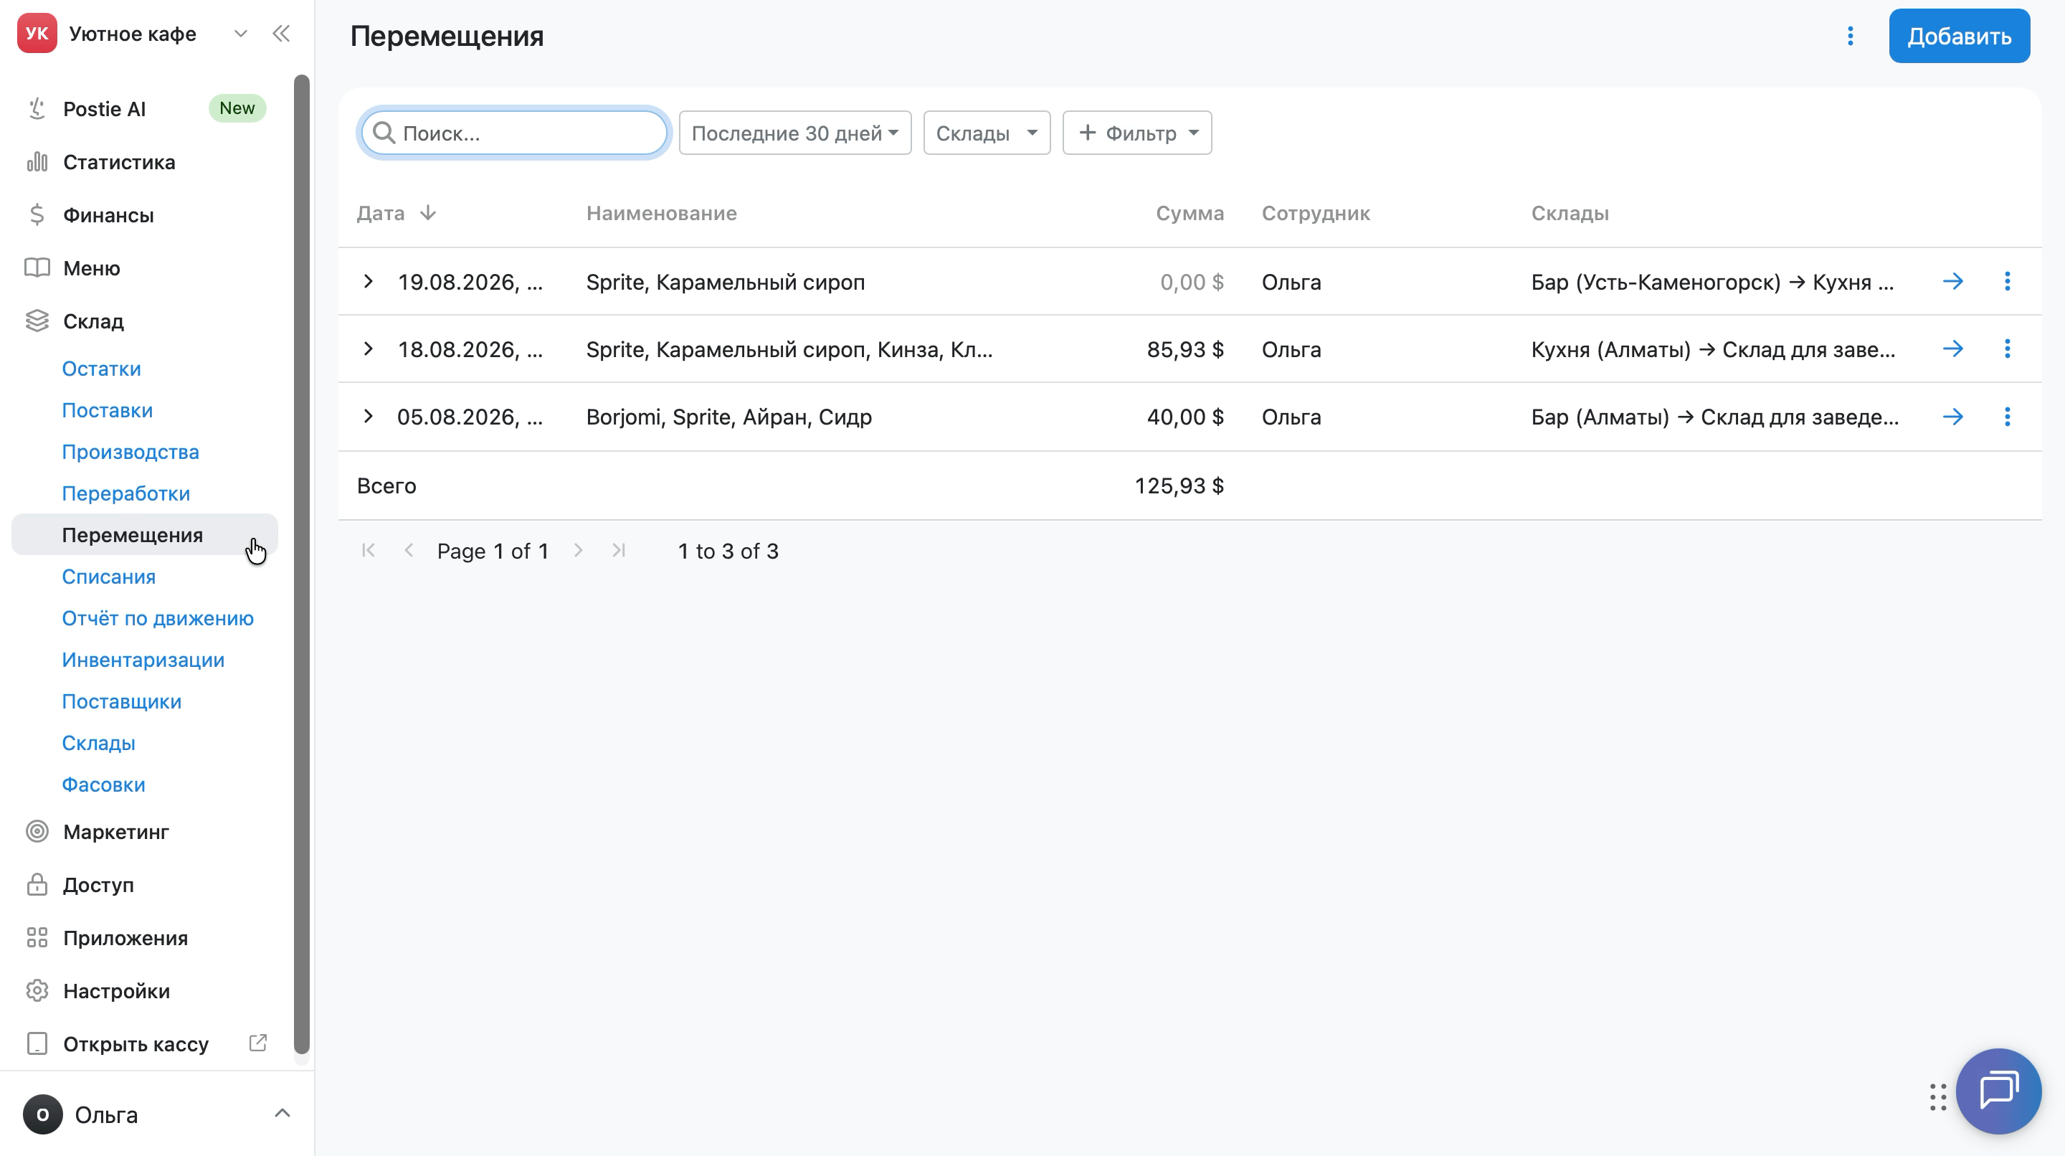Toggle the Ольга user menu chevron

pyautogui.click(x=283, y=1114)
